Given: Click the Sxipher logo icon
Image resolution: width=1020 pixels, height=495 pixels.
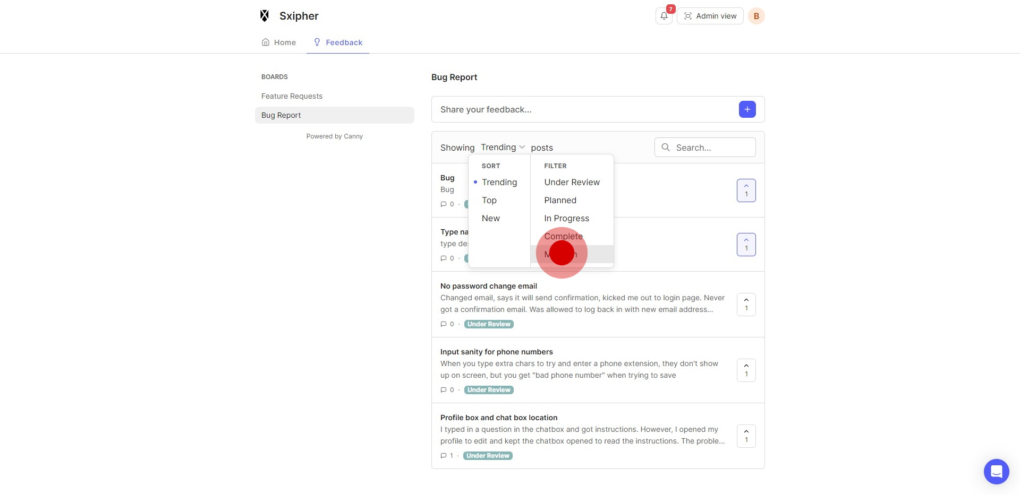Looking at the screenshot, I should [x=265, y=16].
